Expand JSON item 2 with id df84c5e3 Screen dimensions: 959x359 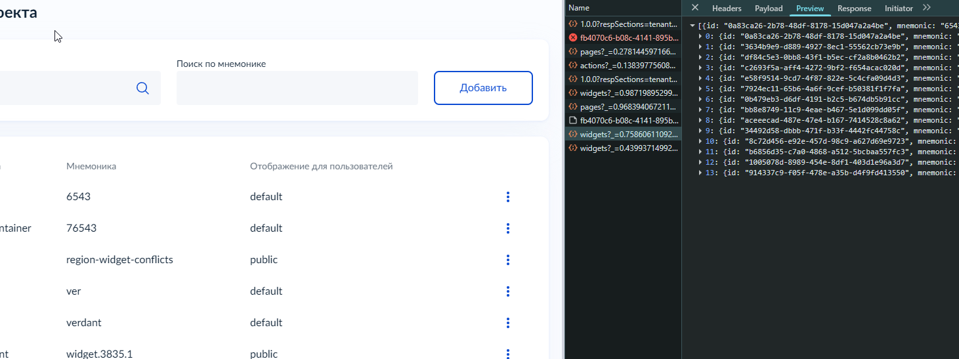(x=700, y=57)
